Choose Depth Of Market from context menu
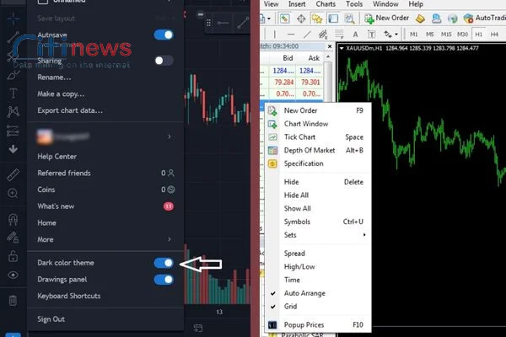Image resolution: width=506 pixels, height=337 pixels. click(x=318, y=150)
